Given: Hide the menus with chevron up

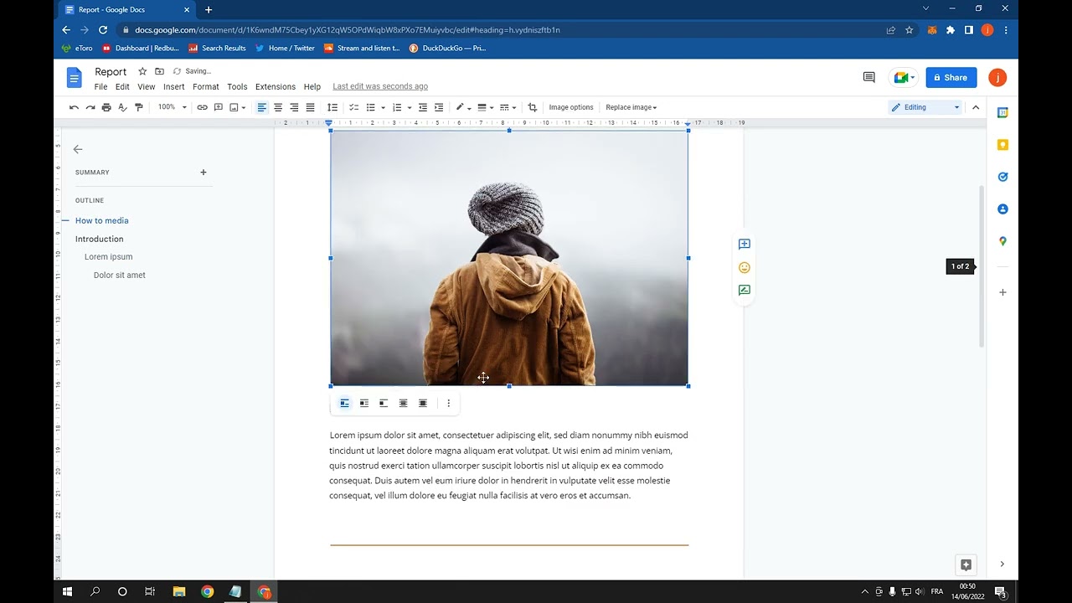Looking at the screenshot, I should [x=976, y=107].
